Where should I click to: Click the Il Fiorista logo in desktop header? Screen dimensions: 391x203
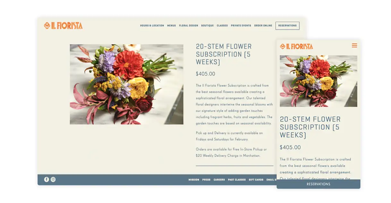pos(63,26)
